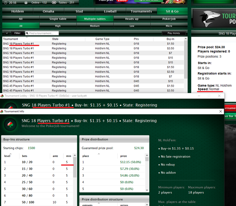Minimize the Tournament Lobby window

click(x=199, y=96)
